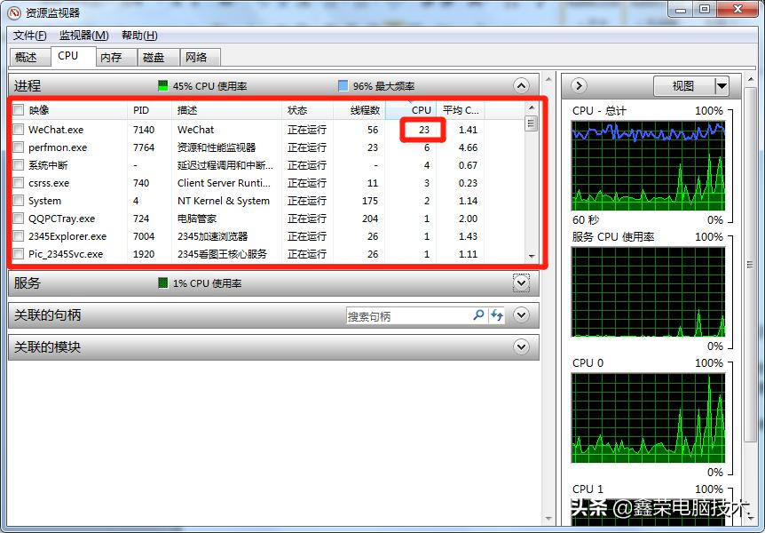
Task: Expand the 关联的模块 section
Action: [x=522, y=347]
